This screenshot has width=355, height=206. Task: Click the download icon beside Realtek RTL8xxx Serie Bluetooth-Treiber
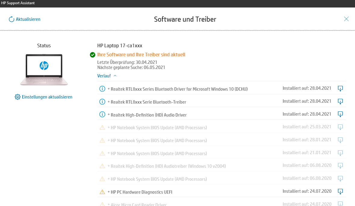click(340, 101)
